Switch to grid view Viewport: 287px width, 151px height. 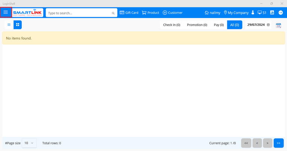(x=18, y=25)
